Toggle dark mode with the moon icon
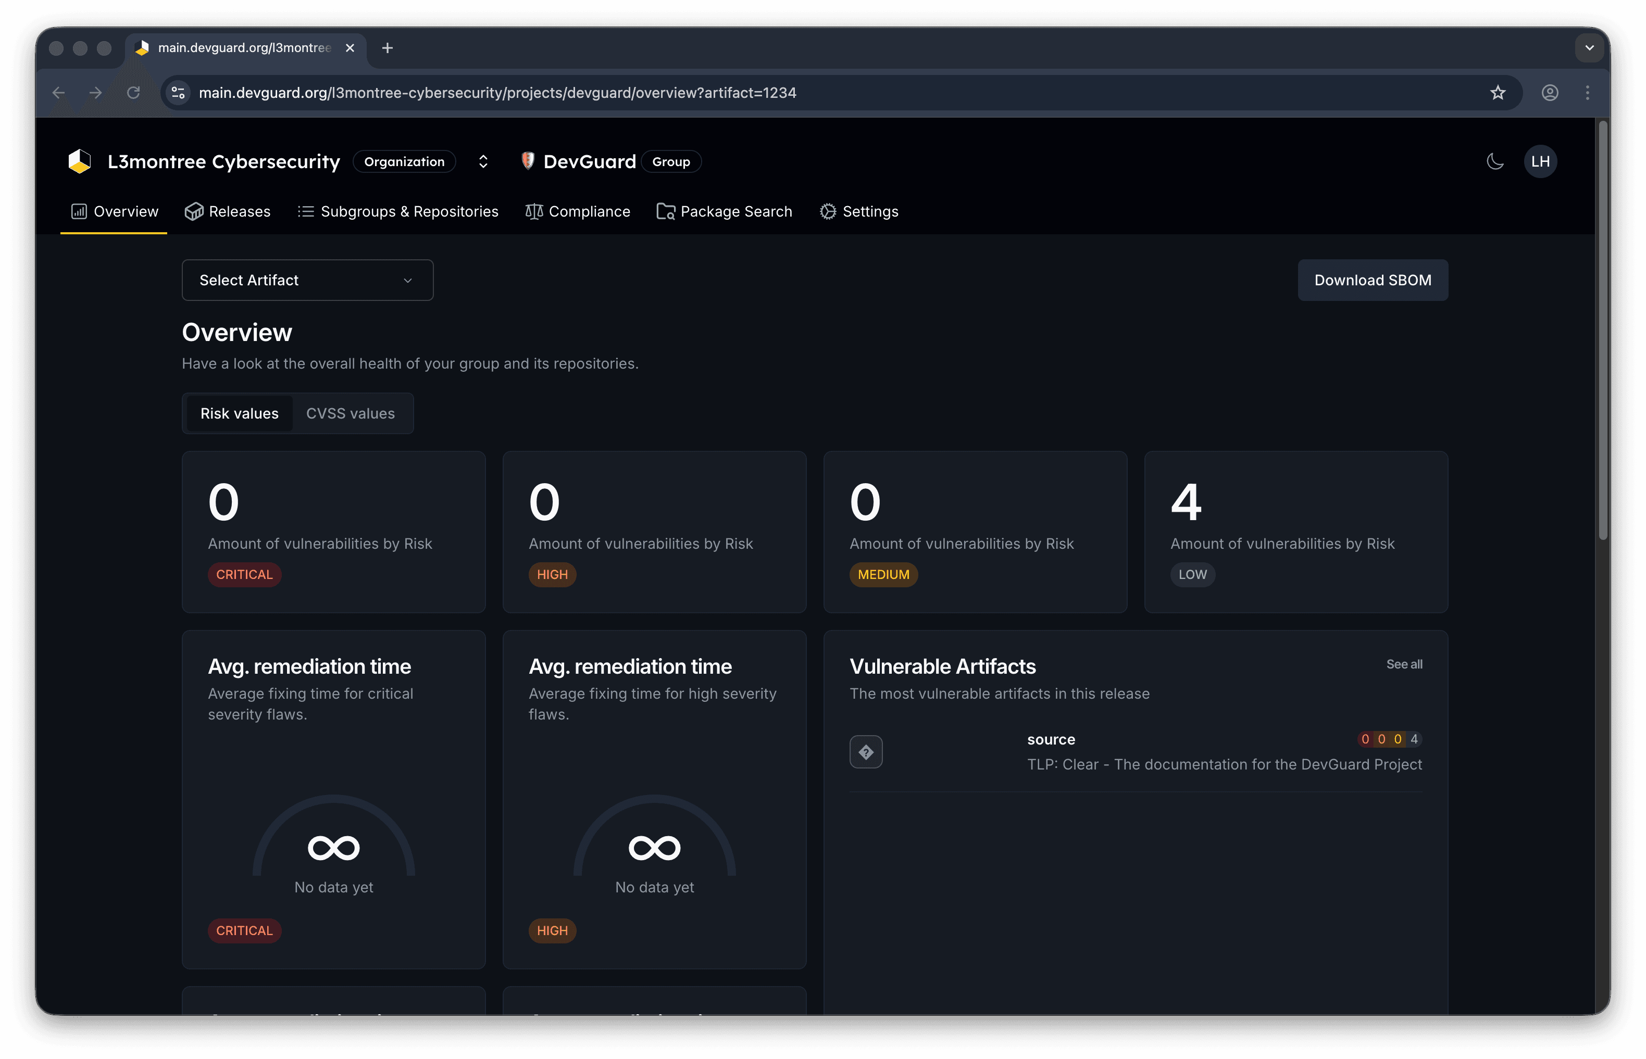The image size is (1646, 1059). 1495,161
